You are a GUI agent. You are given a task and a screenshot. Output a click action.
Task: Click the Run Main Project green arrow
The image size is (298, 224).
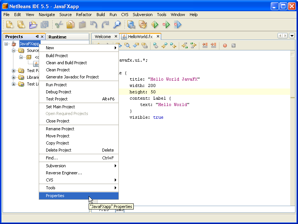pyautogui.click(x=155, y=25)
